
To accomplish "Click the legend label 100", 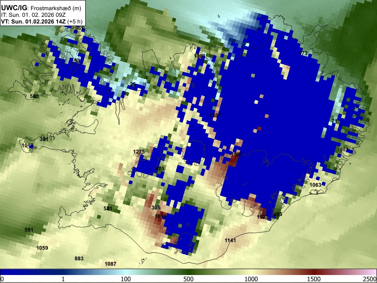I will pos(126,279).
